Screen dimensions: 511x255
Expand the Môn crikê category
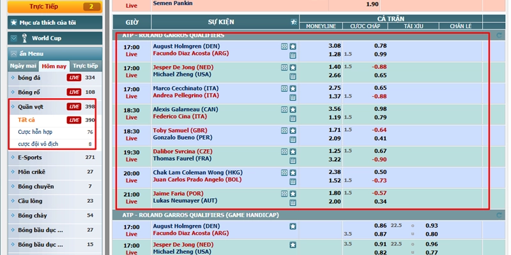pos(55,171)
